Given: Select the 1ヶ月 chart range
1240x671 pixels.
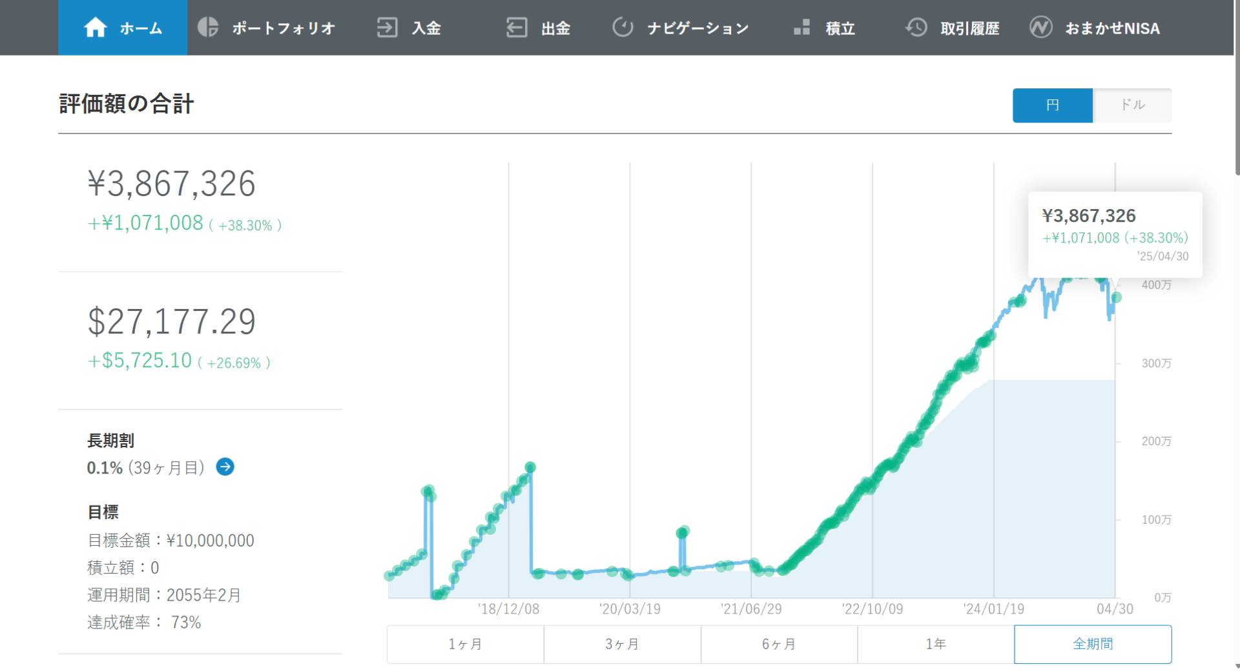Looking at the screenshot, I should point(465,644).
